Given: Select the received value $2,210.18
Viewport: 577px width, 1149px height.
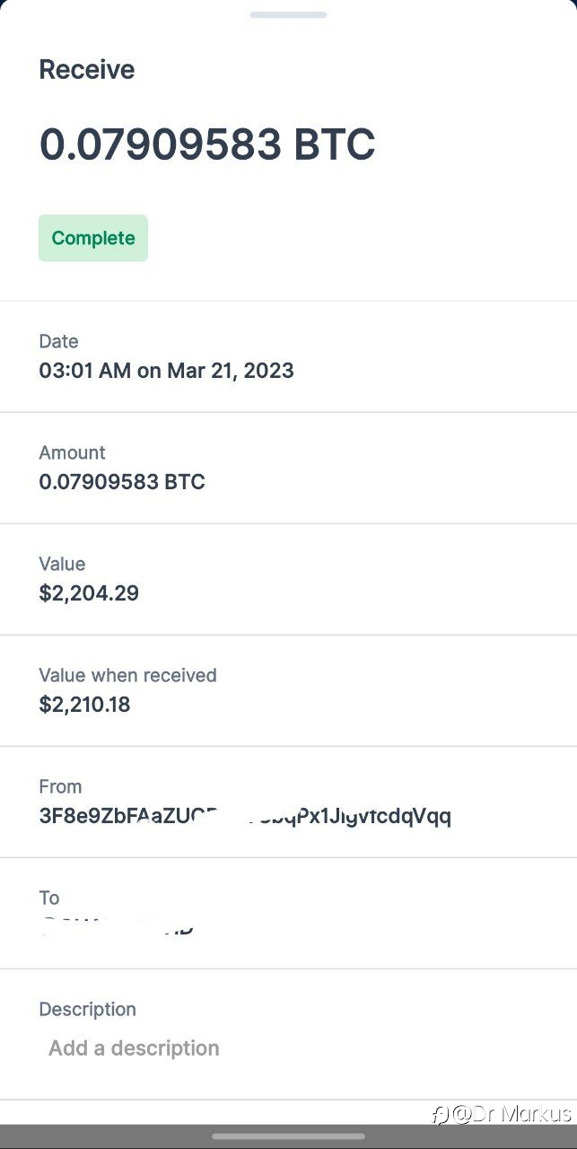Looking at the screenshot, I should point(84,705).
